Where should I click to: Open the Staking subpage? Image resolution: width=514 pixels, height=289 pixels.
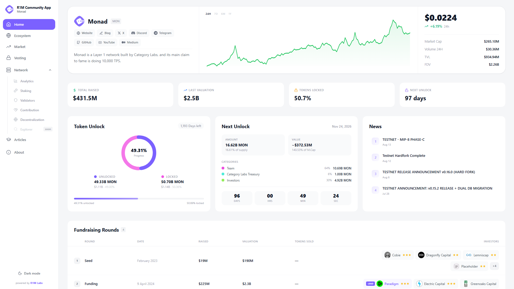click(32, 91)
